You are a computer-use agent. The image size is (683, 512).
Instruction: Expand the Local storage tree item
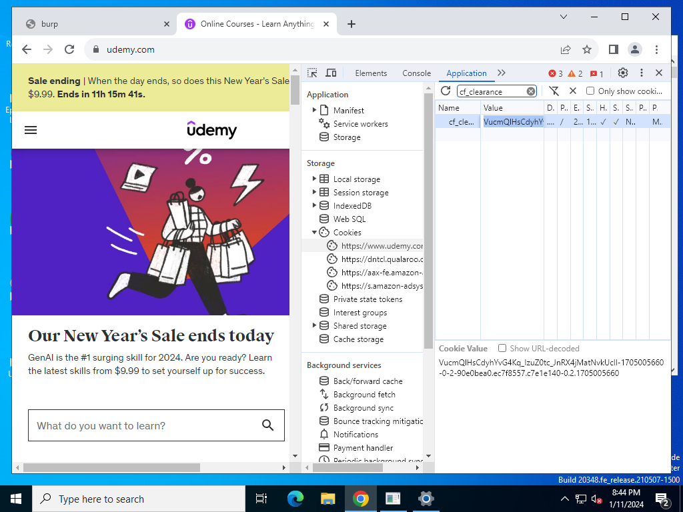pos(314,179)
